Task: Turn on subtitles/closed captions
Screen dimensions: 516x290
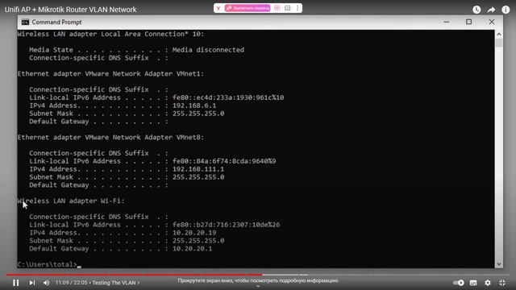Action: [x=473, y=283]
